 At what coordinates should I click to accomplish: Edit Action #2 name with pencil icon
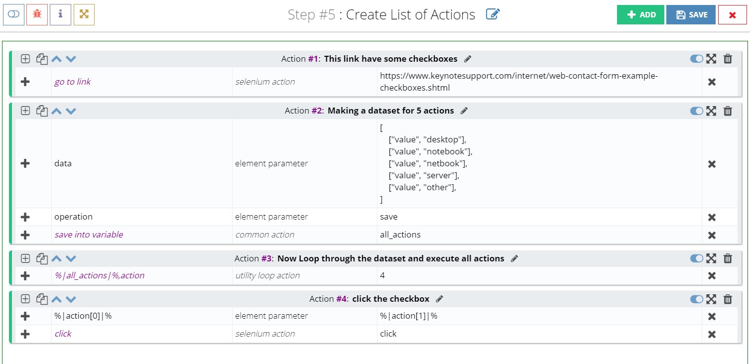464,111
